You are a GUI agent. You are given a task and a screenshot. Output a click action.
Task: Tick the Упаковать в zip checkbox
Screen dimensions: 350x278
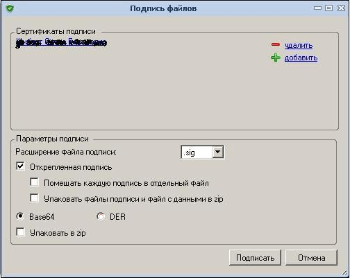(21, 232)
